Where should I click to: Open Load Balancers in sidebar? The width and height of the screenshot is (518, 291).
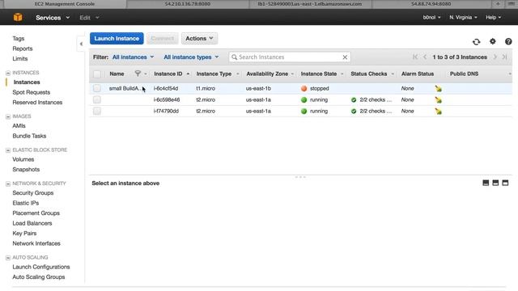(32, 223)
